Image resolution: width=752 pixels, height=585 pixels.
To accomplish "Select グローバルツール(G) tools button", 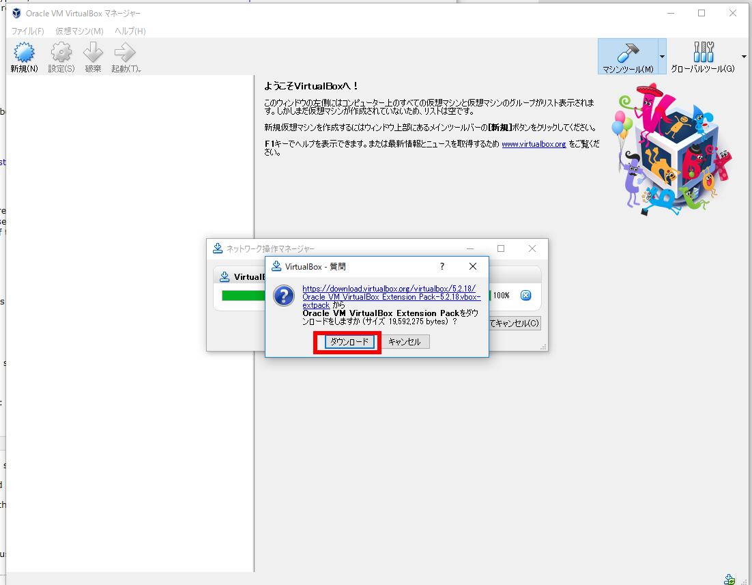I will [702, 56].
